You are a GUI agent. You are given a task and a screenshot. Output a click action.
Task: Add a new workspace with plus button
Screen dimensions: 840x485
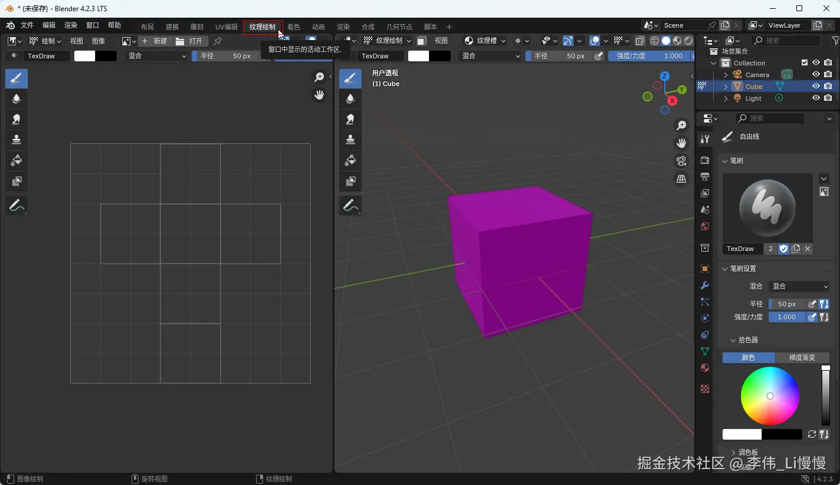pyautogui.click(x=449, y=27)
